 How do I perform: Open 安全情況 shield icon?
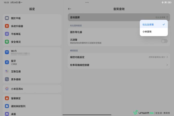point(7,42)
